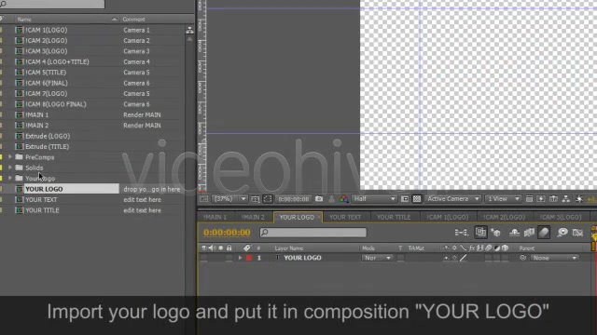The image size is (597, 335).
Task: Open the composition mini-flowchart icon
Action: tap(462, 233)
